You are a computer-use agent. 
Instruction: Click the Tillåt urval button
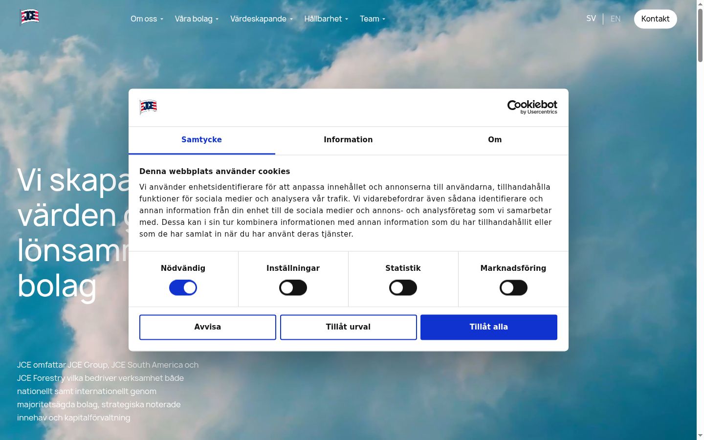pyautogui.click(x=349, y=327)
